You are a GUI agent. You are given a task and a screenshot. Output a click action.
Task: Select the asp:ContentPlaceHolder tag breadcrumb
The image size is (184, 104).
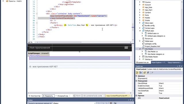click(x=118, y=96)
